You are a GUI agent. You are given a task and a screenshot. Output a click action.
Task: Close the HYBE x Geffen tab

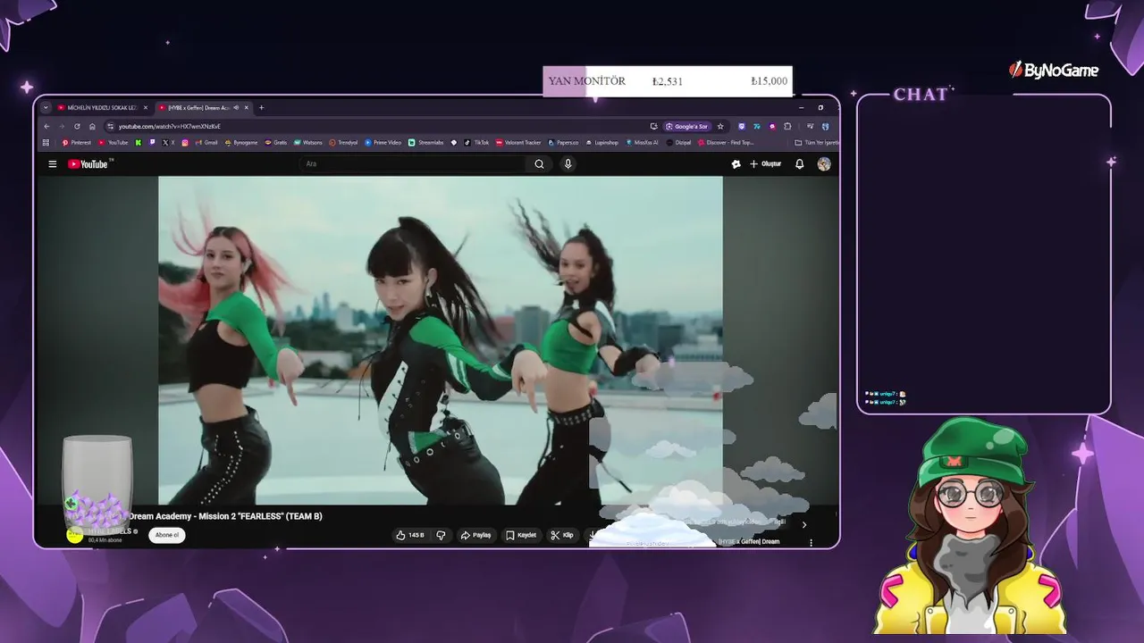[x=247, y=108]
